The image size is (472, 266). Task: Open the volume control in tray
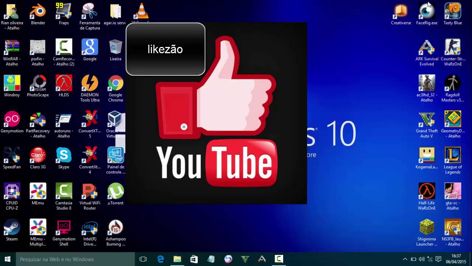[x=421, y=259]
